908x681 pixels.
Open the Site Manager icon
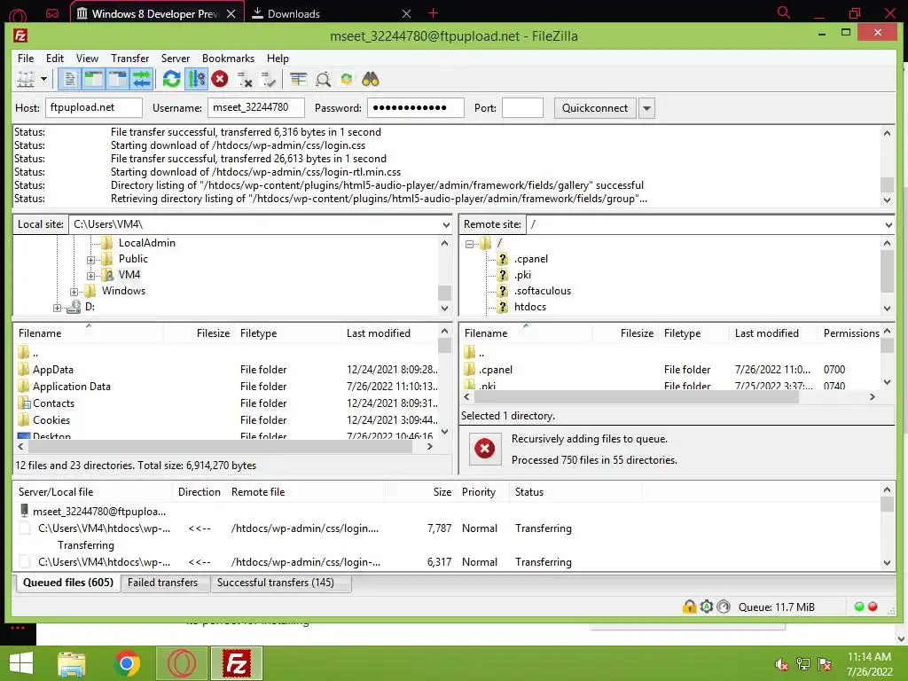(x=25, y=79)
